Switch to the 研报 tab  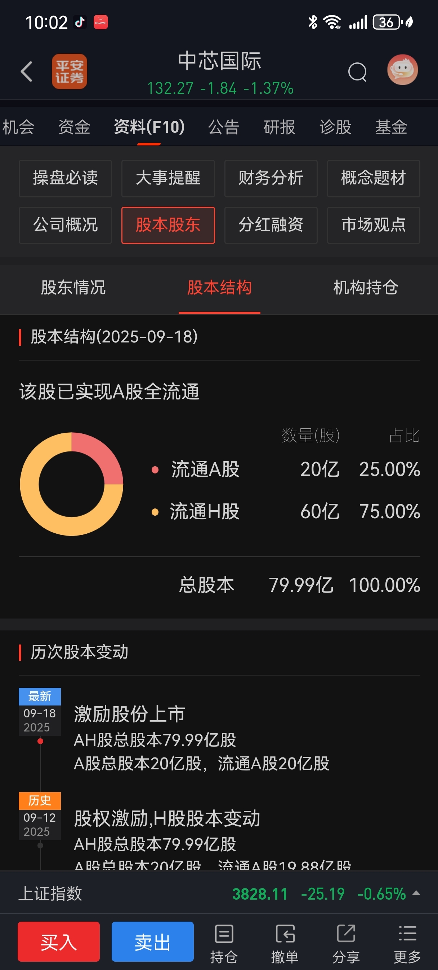click(x=280, y=127)
